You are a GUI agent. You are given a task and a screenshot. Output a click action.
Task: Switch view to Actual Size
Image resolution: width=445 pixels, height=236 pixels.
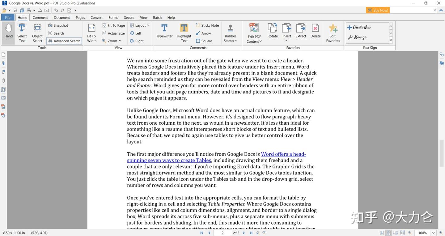[113, 33]
